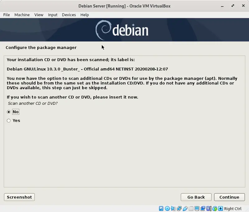This screenshot has width=249, height=212.
Task: Open the mouse integration status icon
Action: point(215,209)
